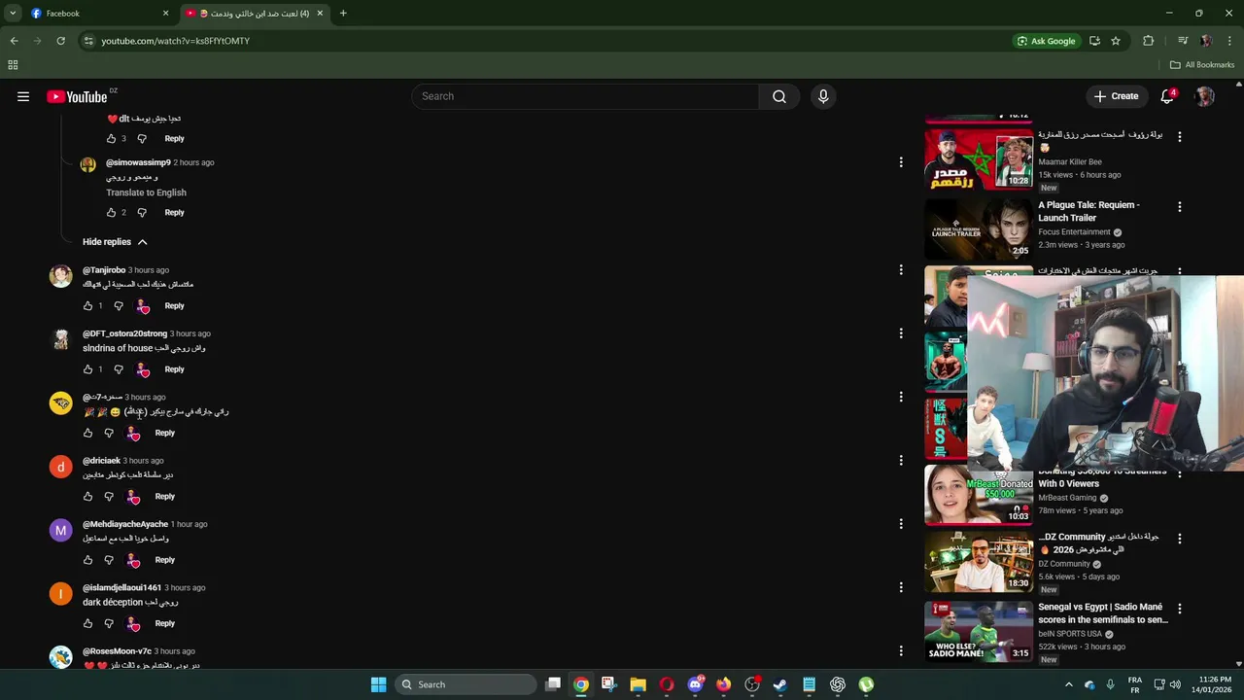Open Steam from the taskbar

coord(779,684)
